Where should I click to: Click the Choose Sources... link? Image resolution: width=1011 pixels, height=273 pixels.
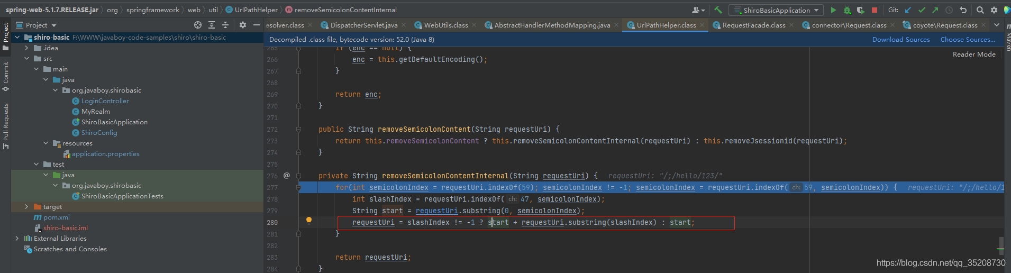[x=968, y=40]
